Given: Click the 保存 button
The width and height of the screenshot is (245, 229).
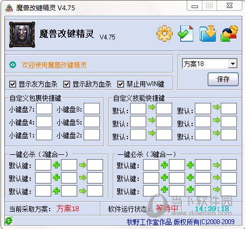Looking at the screenshot, I should click(x=223, y=79).
